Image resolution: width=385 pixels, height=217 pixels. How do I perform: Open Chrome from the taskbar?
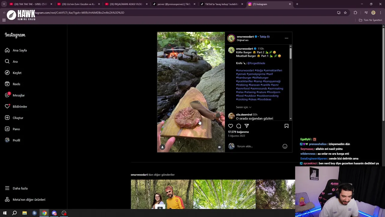44,213
